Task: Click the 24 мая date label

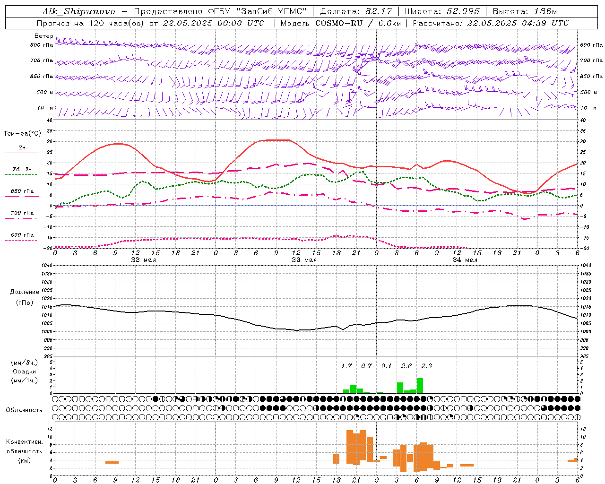Action: [465, 260]
